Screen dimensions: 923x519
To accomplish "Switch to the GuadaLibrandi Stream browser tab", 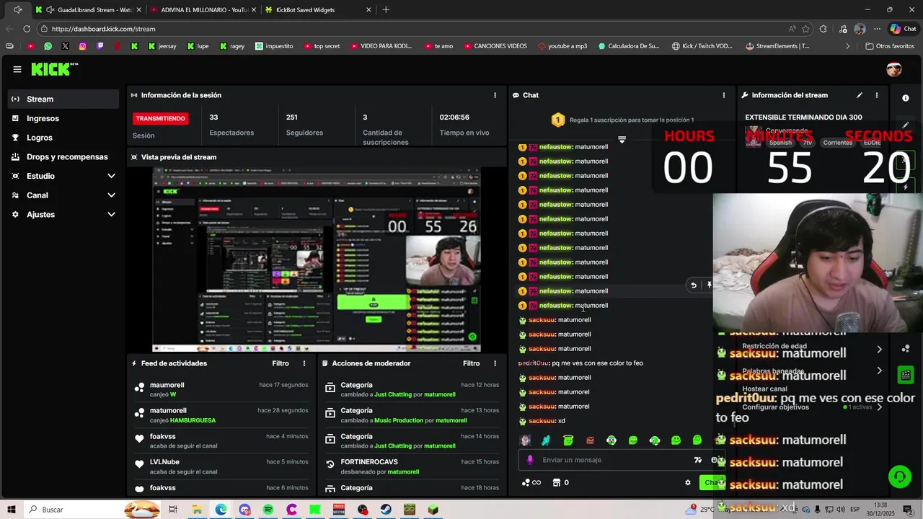I will (x=88, y=10).
